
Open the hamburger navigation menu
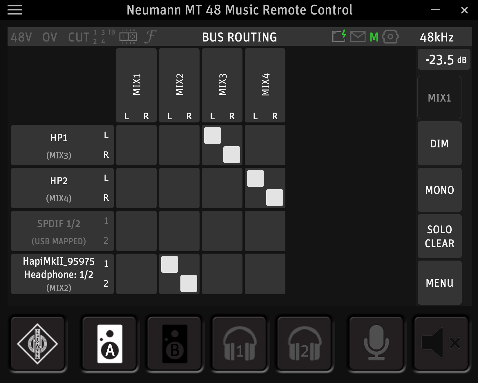(x=15, y=10)
